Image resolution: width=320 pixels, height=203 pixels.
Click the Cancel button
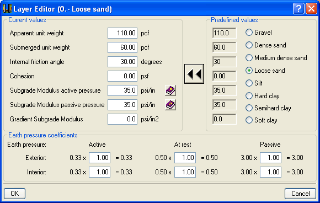(x=300, y=194)
